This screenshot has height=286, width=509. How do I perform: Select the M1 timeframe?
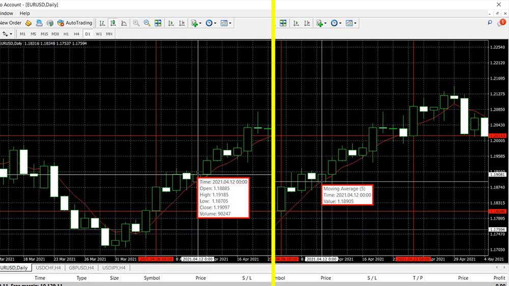pos(22,34)
